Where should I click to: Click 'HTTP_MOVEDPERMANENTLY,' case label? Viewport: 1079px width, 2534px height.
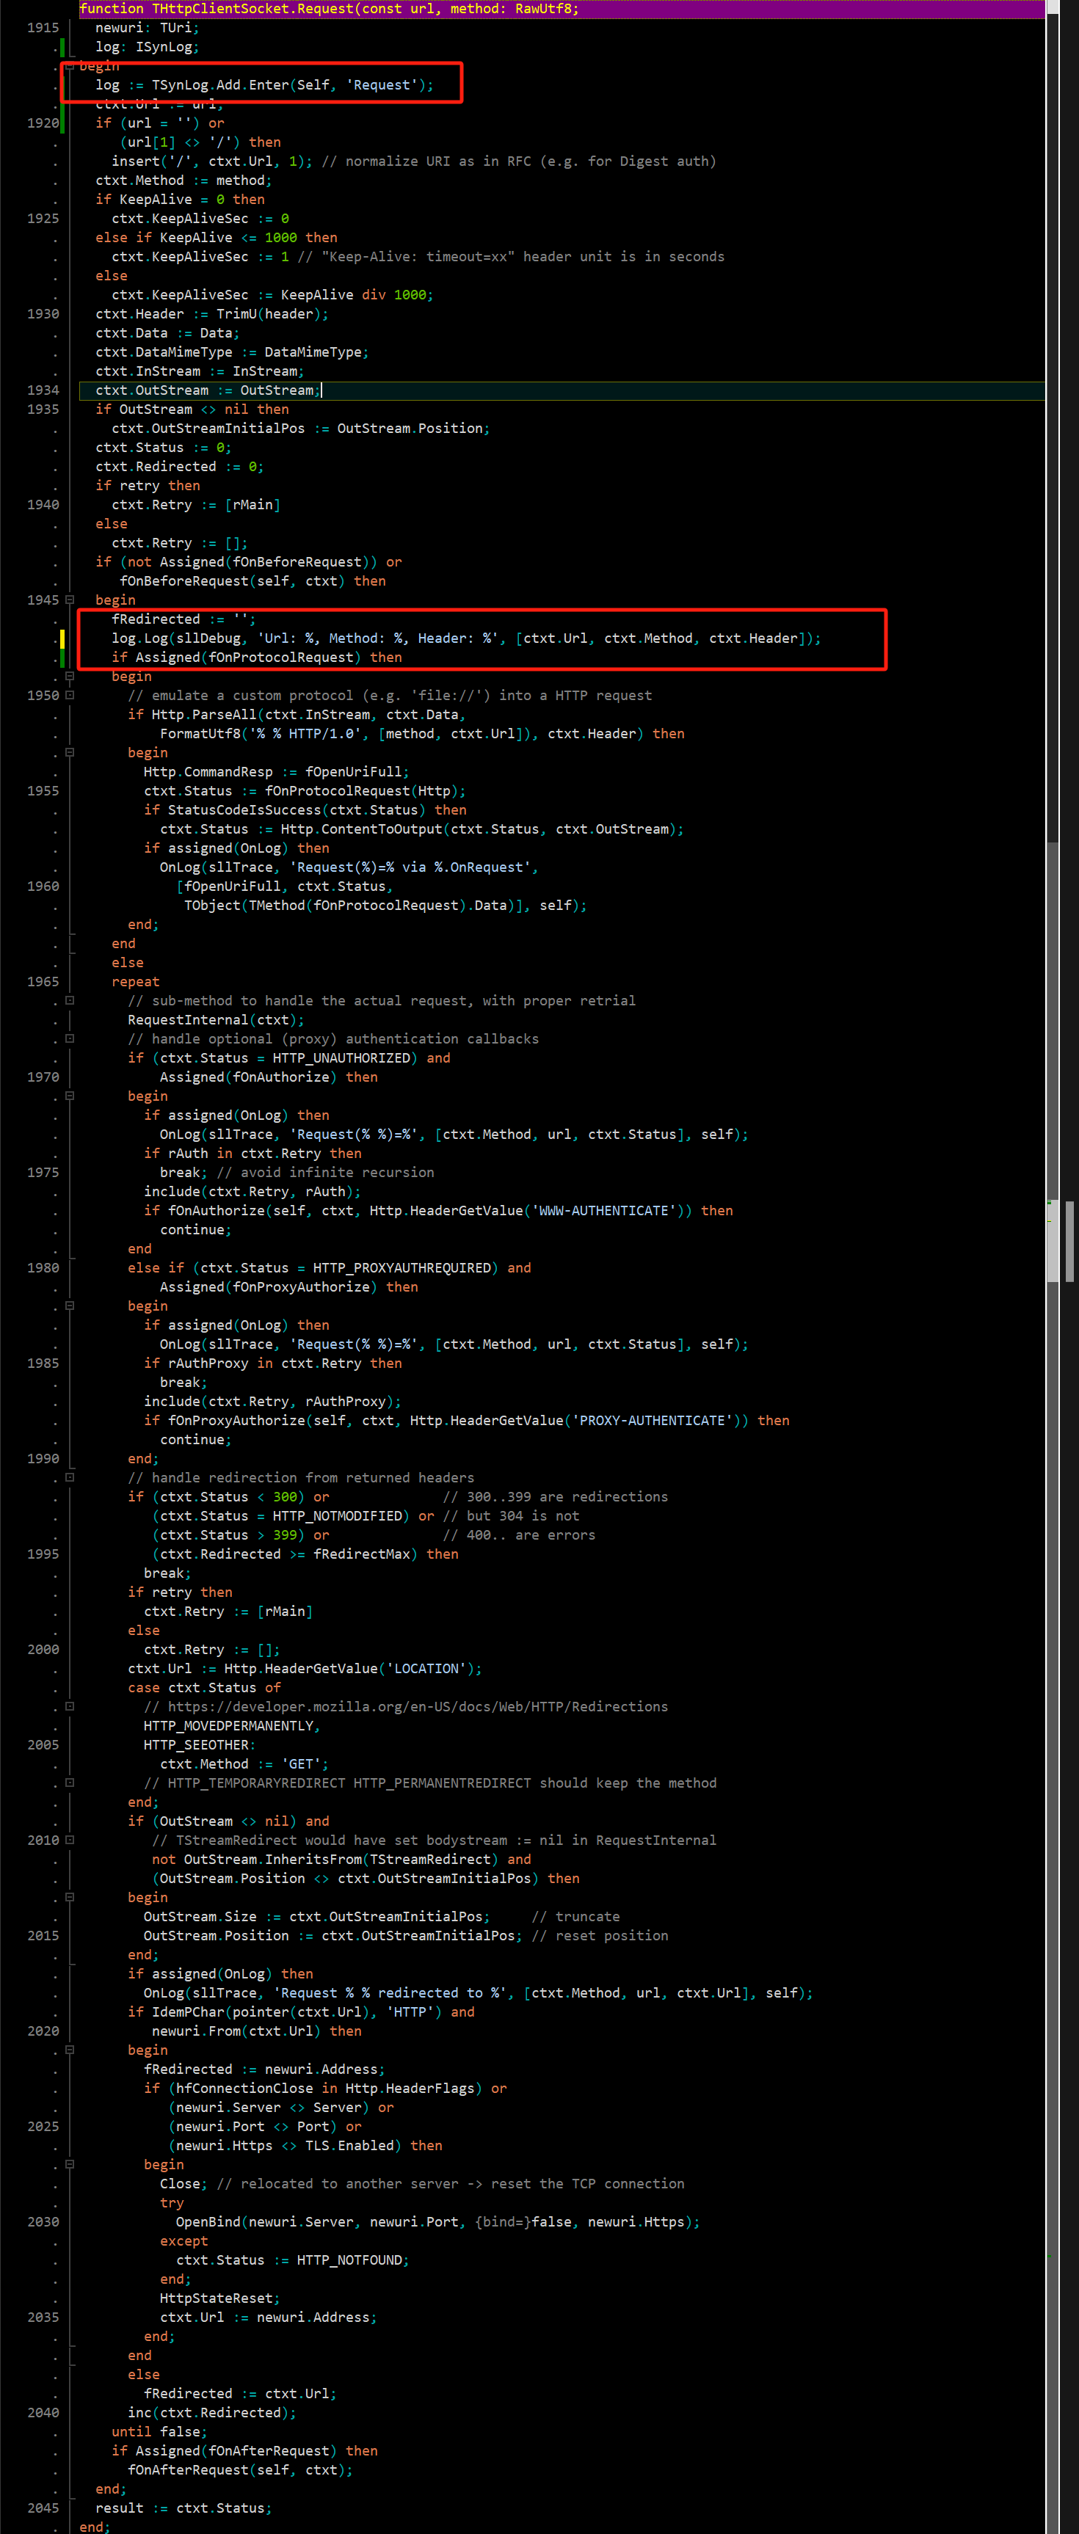[x=232, y=1726]
